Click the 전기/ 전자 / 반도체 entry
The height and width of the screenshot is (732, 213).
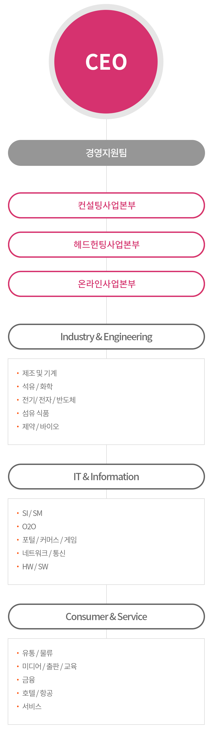click(x=49, y=400)
